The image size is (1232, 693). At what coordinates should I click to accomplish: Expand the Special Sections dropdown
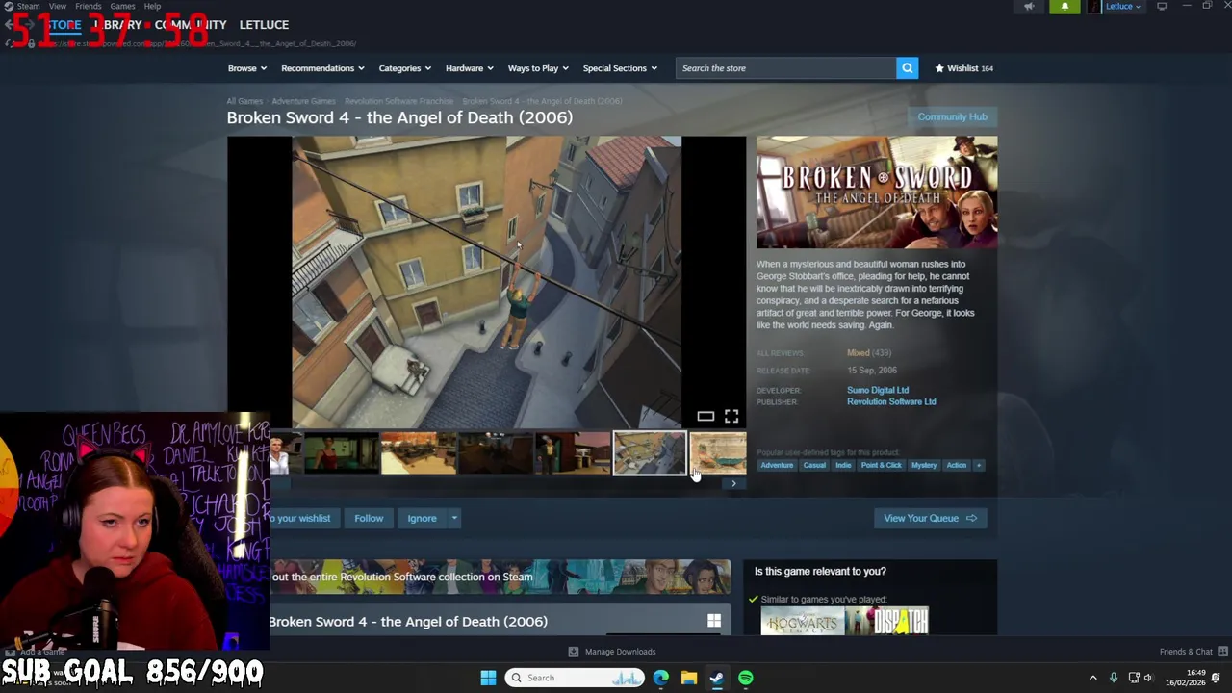tap(620, 68)
